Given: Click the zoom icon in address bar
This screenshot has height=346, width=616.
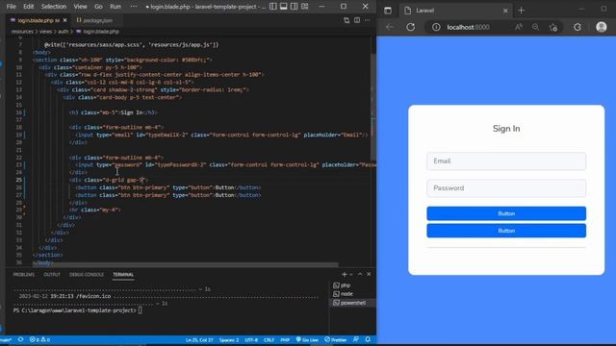Looking at the screenshot, I should (535, 27).
